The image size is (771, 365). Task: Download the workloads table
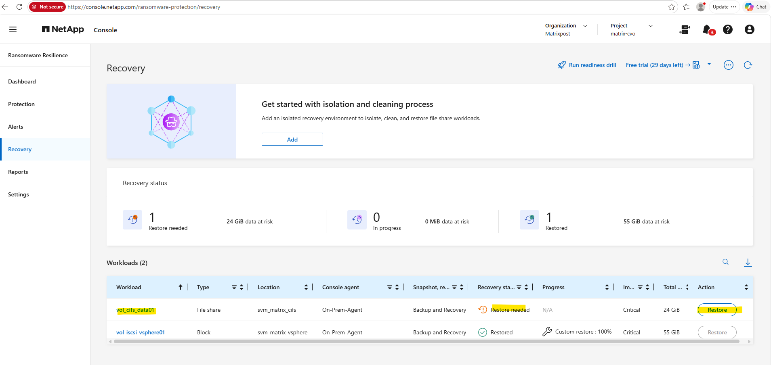coord(748,263)
